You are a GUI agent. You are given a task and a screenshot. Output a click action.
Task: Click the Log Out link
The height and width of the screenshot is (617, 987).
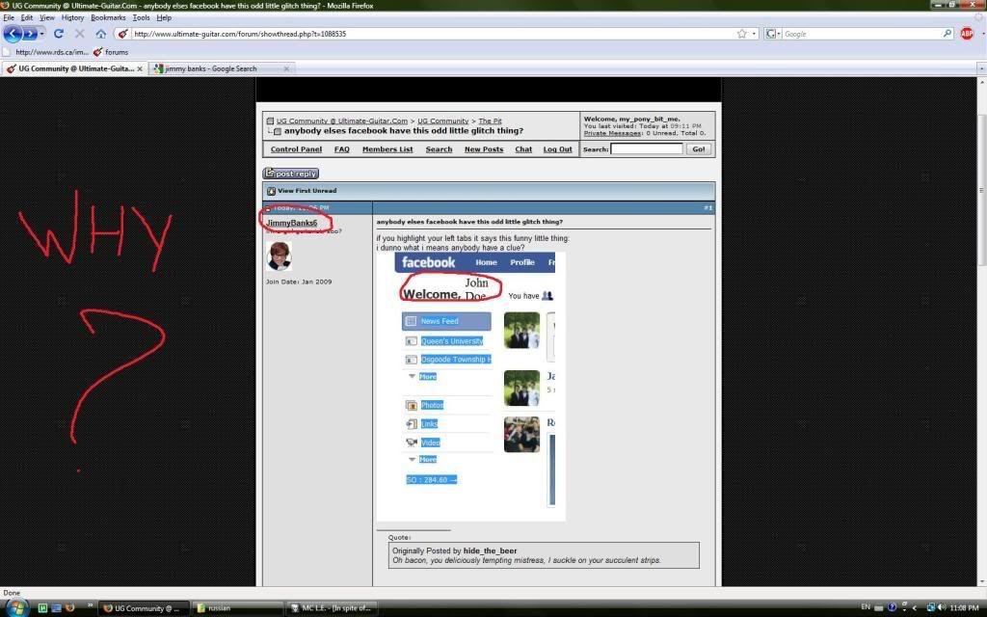(x=558, y=149)
